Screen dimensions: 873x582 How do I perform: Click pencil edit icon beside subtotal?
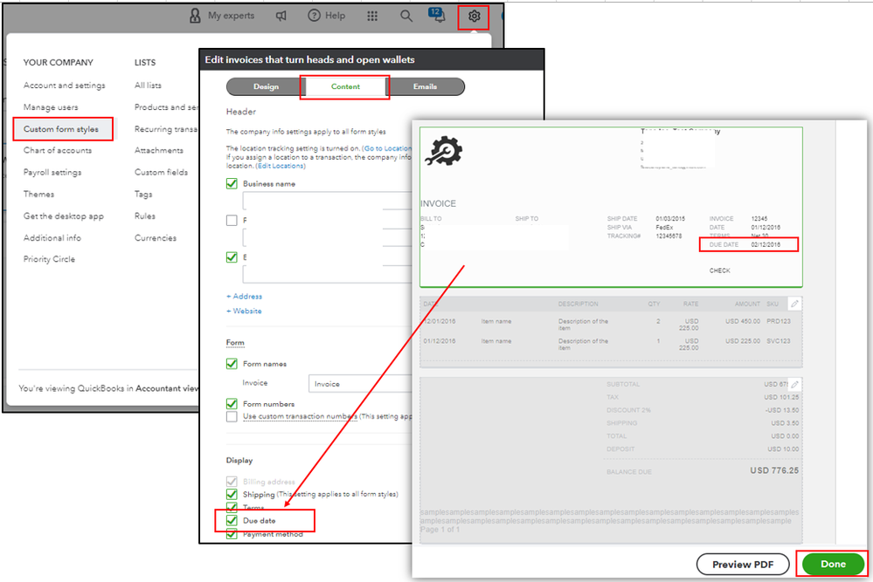click(x=794, y=384)
